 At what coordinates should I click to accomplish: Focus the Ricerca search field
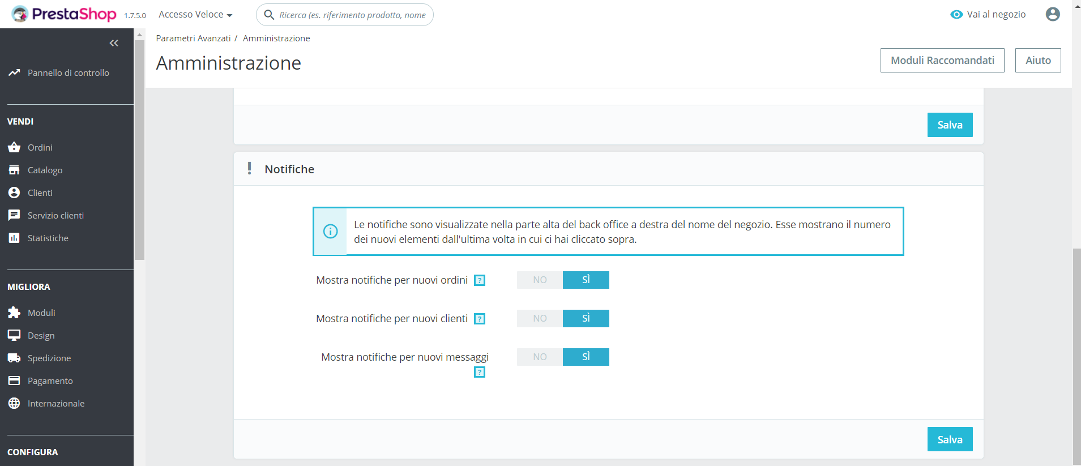click(345, 15)
